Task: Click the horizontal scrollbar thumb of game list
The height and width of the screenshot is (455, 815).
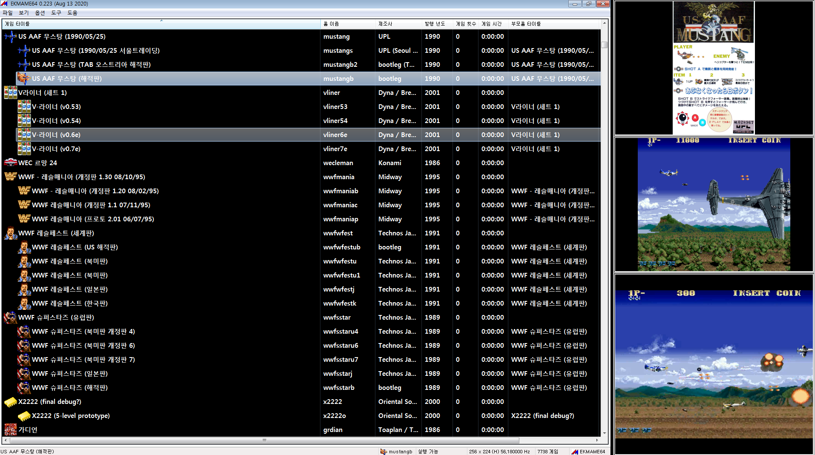Action: click(264, 440)
